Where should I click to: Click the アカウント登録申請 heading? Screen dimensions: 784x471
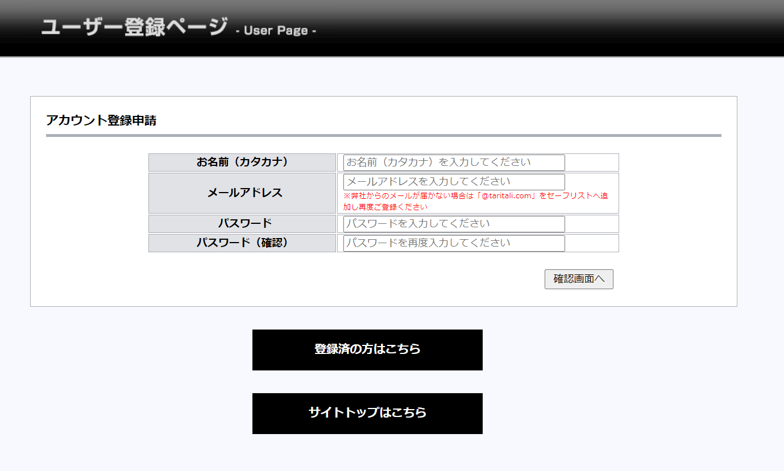click(101, 120)
